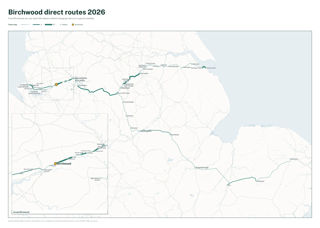The image size is (320, 228).
Task: Click the Manchester Airport station circle in inset
Action: coord(101,178)
